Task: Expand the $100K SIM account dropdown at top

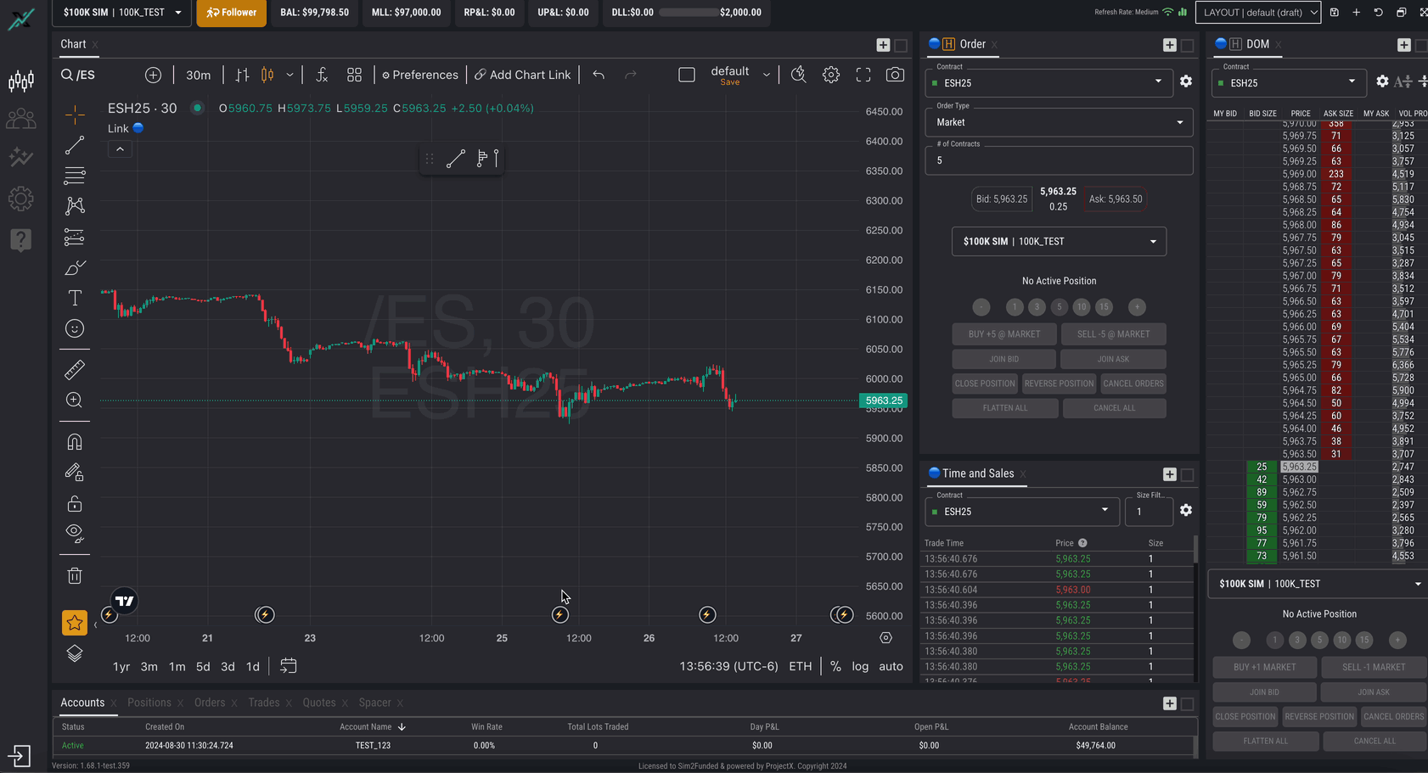Action: [x=122, y=13]
